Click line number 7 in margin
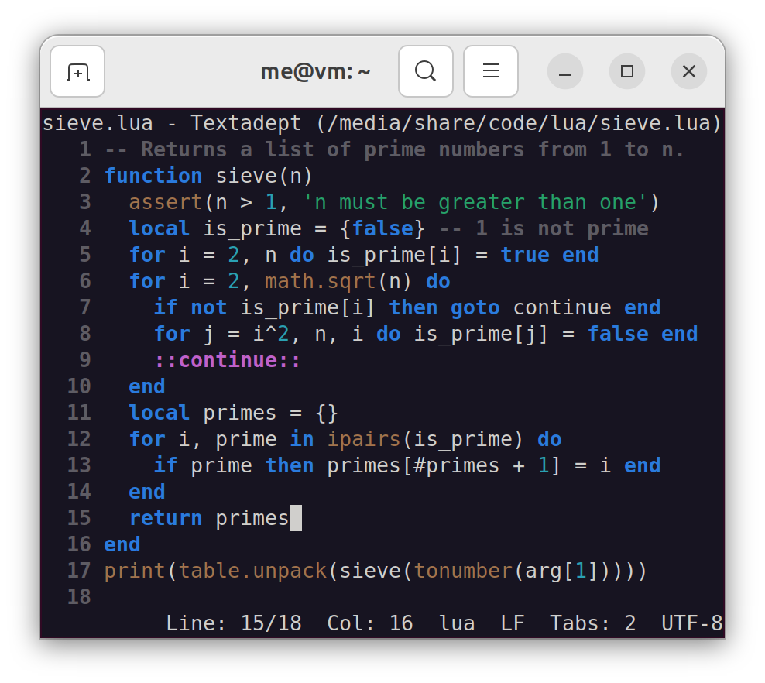The image size is (765, 683). [85, 307]
